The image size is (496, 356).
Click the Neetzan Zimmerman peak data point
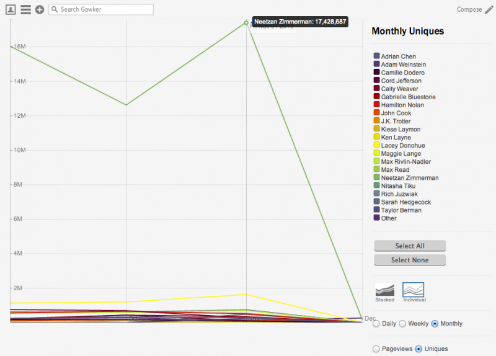pyautogui.click(x=246, y=23)
